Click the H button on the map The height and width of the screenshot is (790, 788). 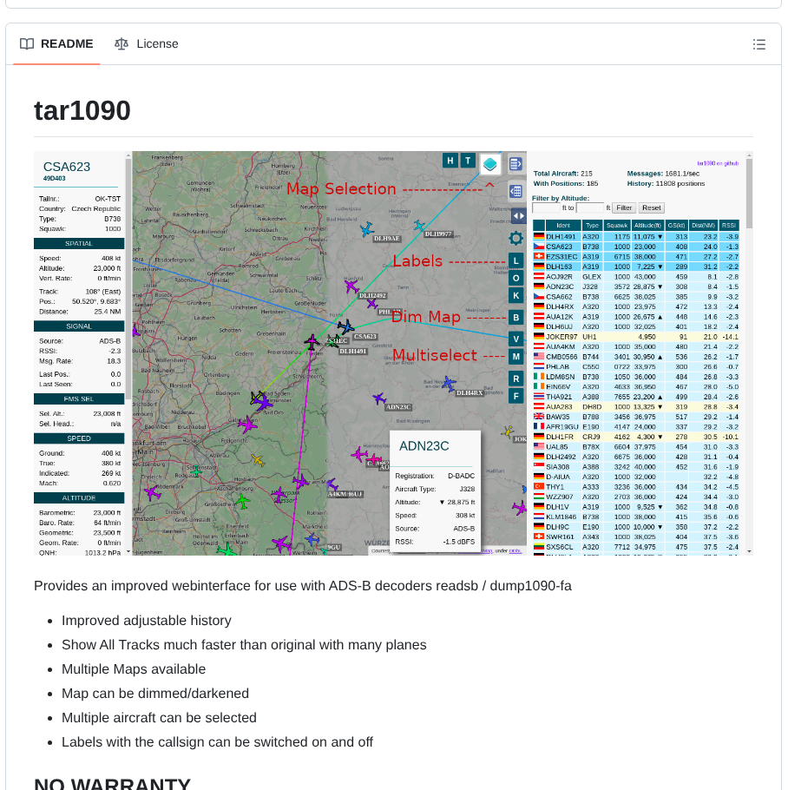coord(451,161)
